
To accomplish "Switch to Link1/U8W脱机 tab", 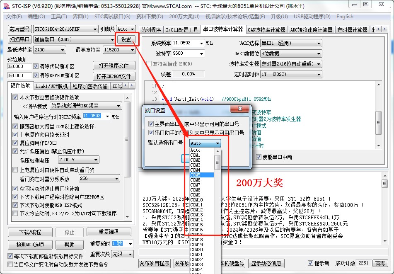I will (x=51, y=86).
